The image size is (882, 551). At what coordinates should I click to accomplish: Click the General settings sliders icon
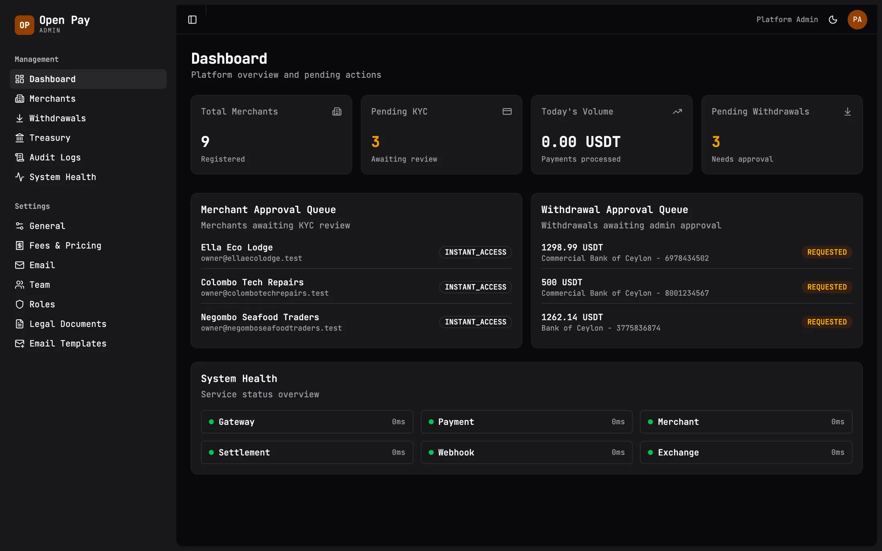[x=20, y=226]
